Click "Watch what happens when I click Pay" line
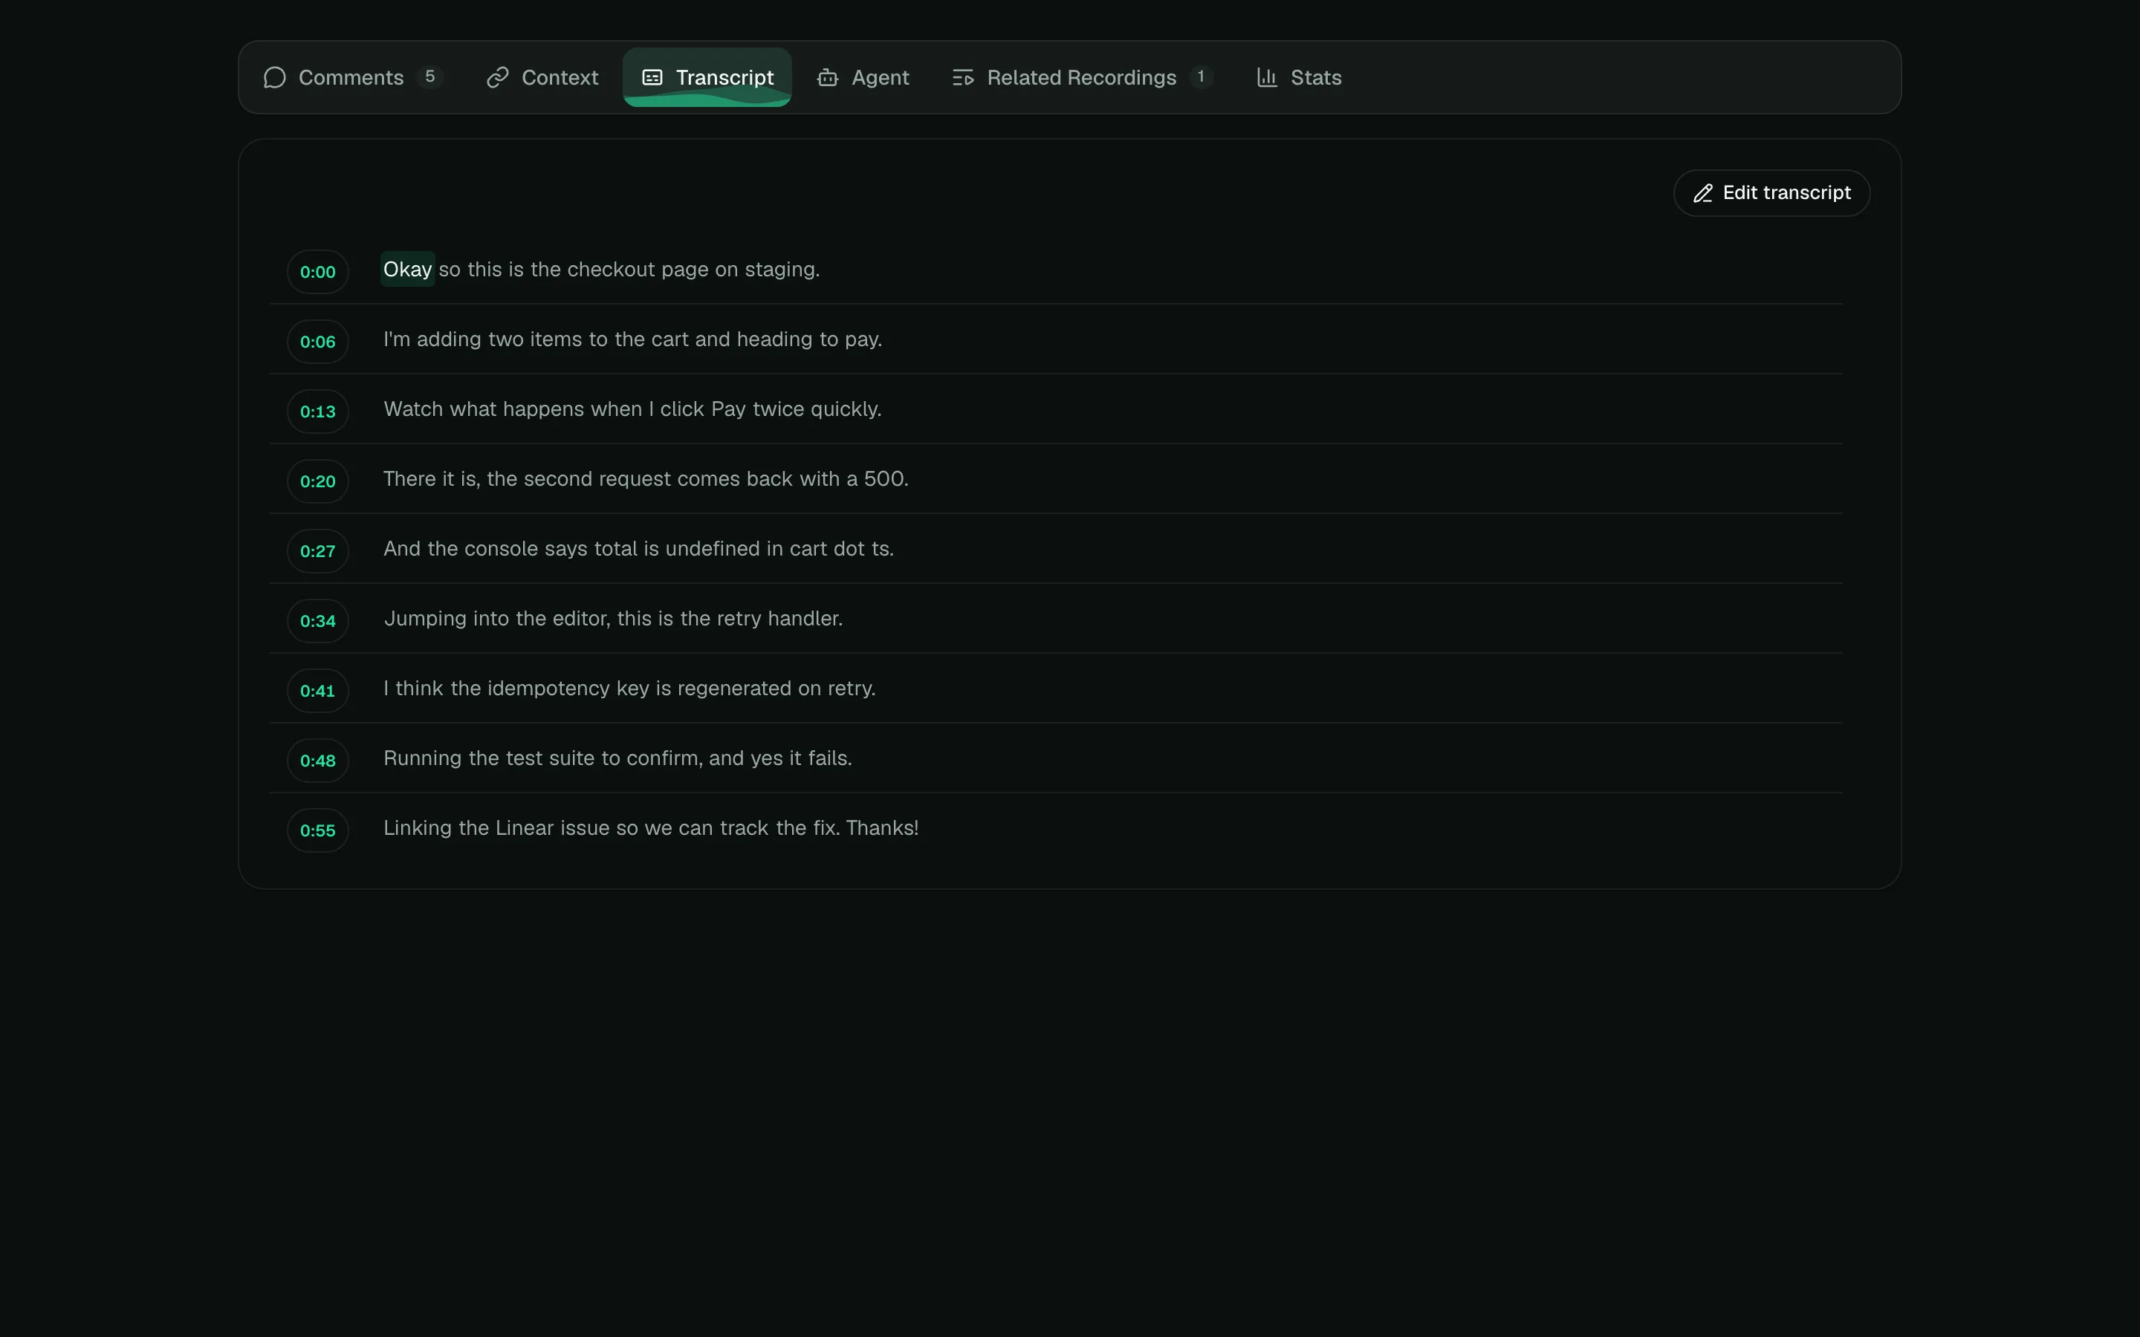Screen dimensions: 2140x1337 [632, 409]
